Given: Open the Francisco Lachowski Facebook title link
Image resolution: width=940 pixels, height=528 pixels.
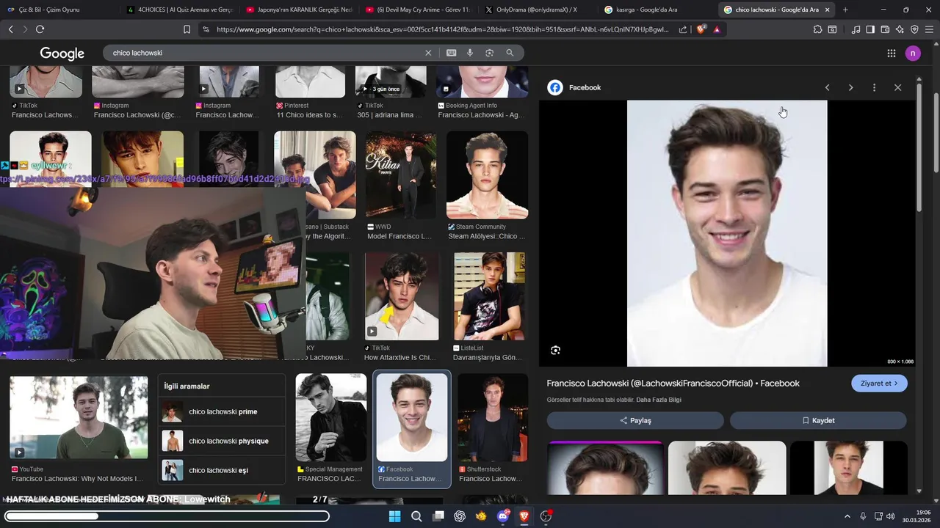Looking at the screenshot, I should [673, 384].
